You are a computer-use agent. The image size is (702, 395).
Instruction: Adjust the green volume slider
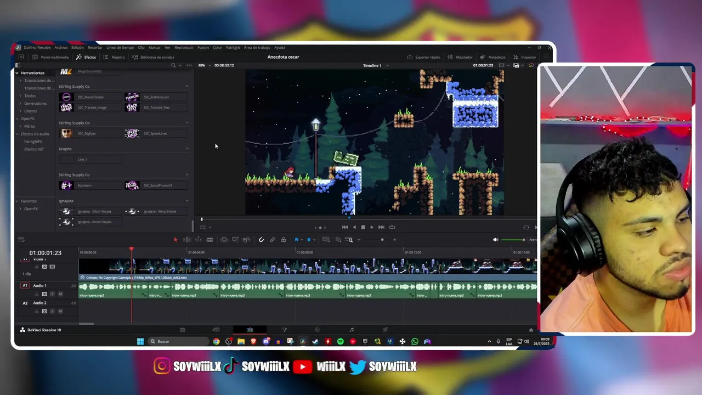pyautogui.click(x=513, y=240)
